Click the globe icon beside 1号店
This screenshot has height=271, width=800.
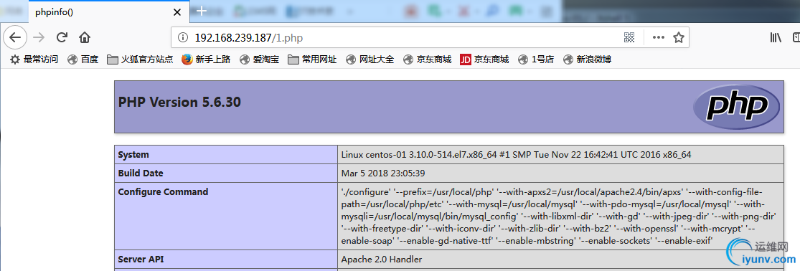pos(523,60)
